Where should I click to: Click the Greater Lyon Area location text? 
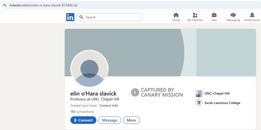point(84,105)
